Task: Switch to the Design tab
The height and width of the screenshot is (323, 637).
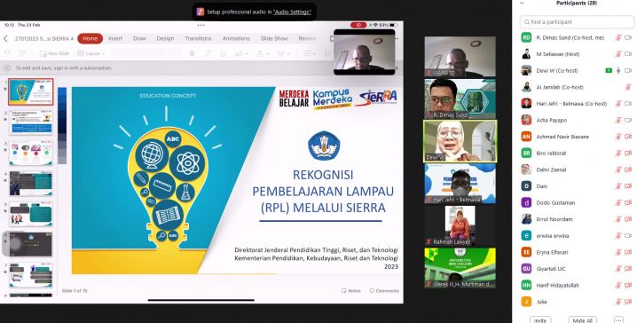Action: click(x=165, y=38)
